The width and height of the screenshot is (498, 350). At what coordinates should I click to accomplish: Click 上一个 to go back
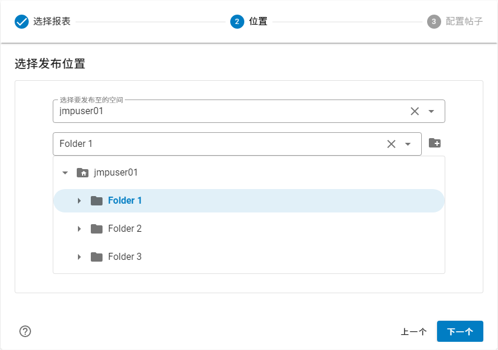414,331
